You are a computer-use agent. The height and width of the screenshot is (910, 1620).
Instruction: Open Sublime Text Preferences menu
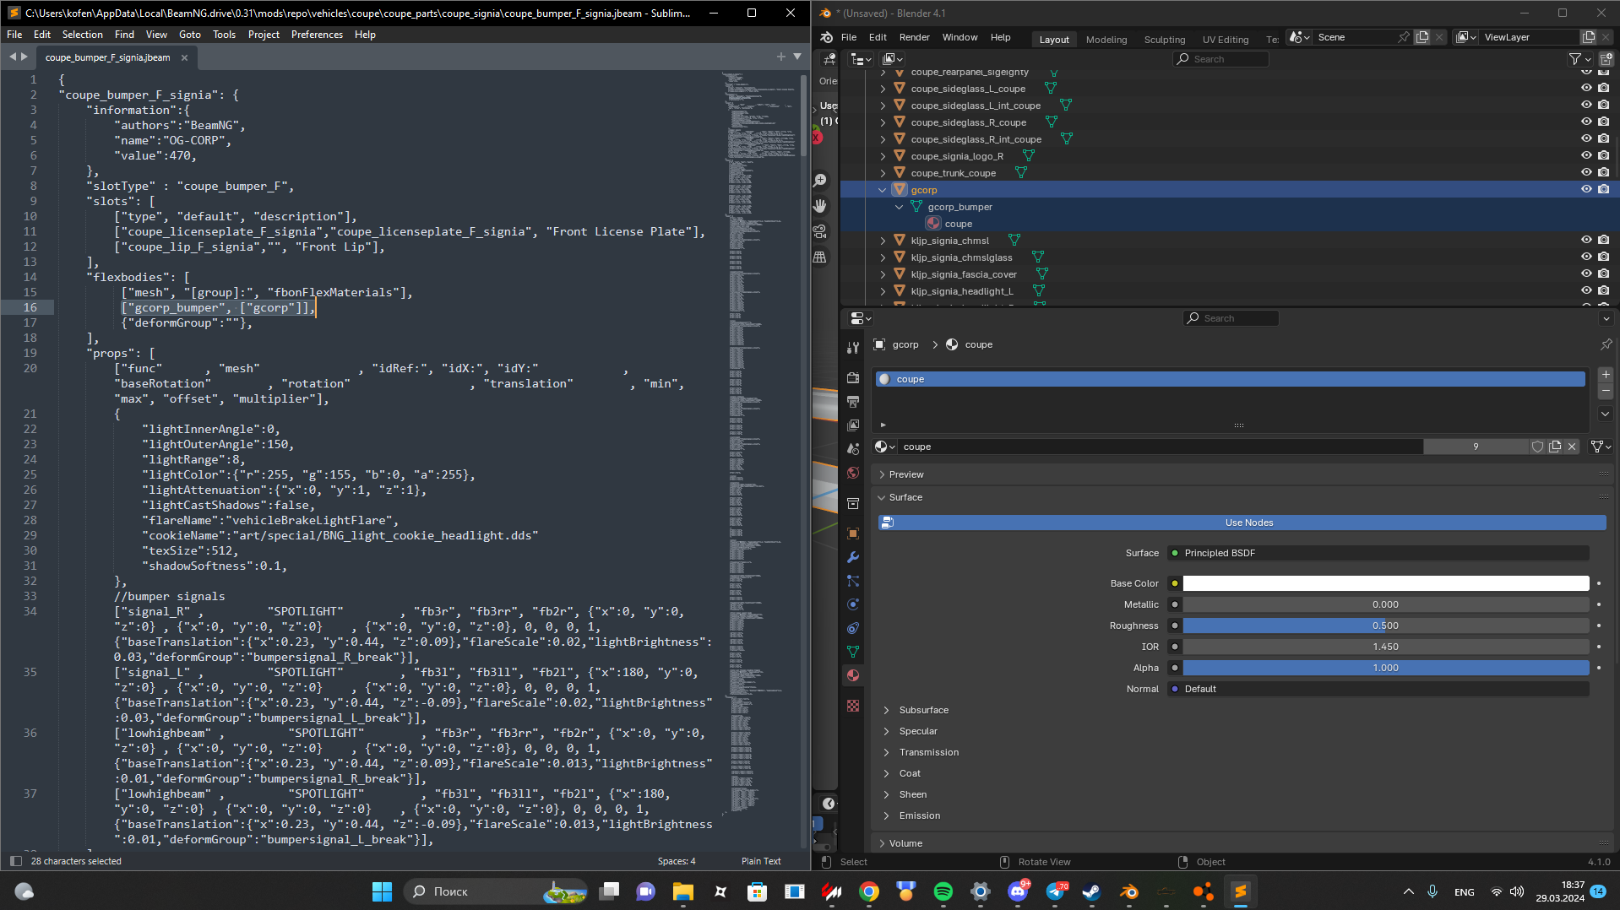pyautogui.click(x=317, y=35)
